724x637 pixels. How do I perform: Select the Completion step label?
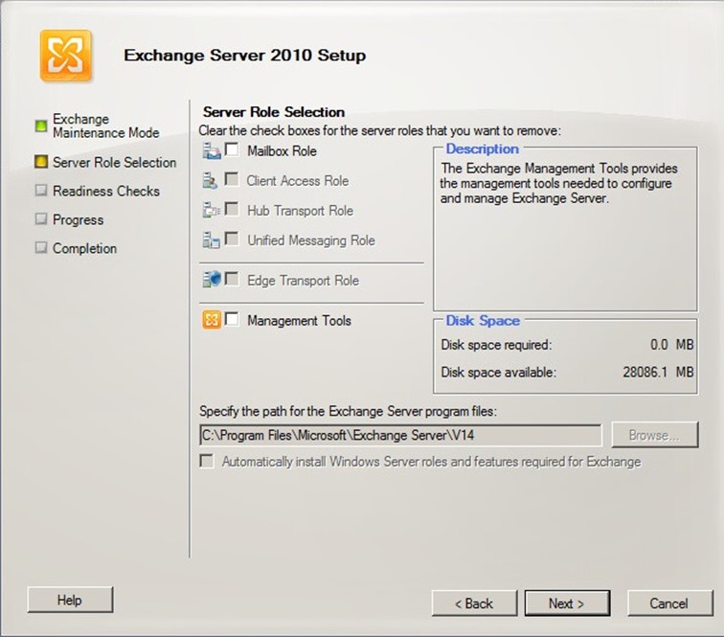84,248
